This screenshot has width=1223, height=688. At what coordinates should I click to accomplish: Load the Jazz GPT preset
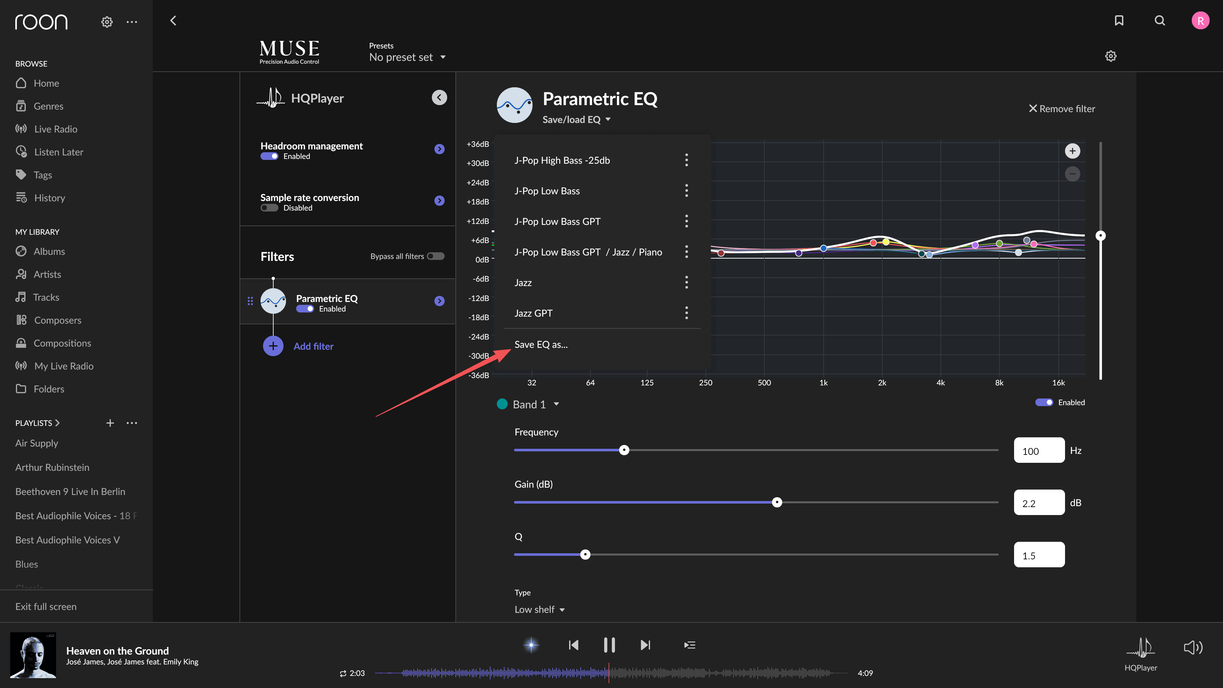tap(533, 313)
